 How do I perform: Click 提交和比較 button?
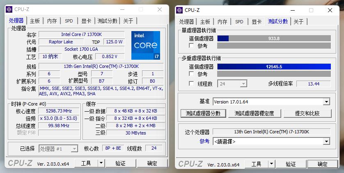(307, 113)
